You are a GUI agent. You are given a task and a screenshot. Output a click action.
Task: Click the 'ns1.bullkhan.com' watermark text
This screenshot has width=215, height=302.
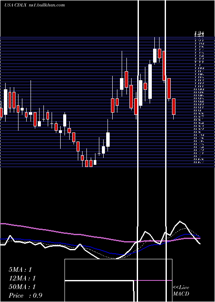coord(48,5)
